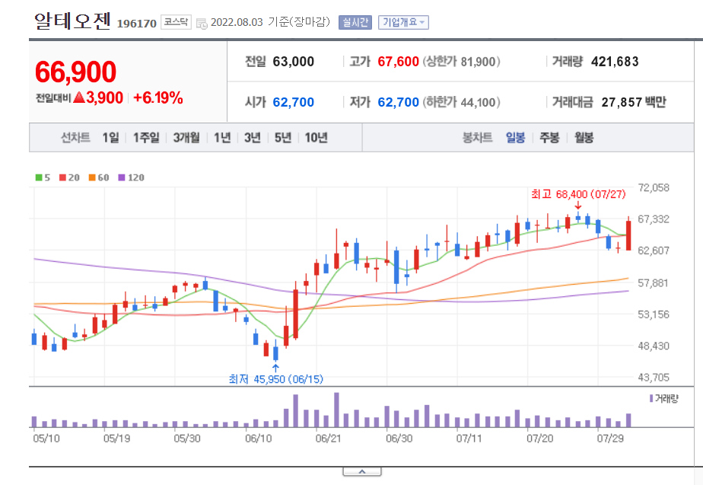This screenshot has width=703, height=485.
Task: Click the 고가 value 67,600
Action: (x=398, y=62)
